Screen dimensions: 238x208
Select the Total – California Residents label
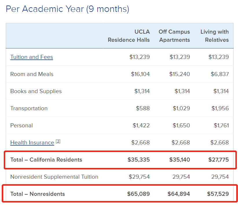[x=46, y=160]
